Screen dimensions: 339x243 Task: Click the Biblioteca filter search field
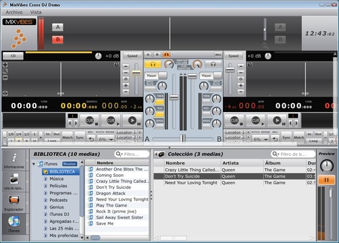(132, 154)
